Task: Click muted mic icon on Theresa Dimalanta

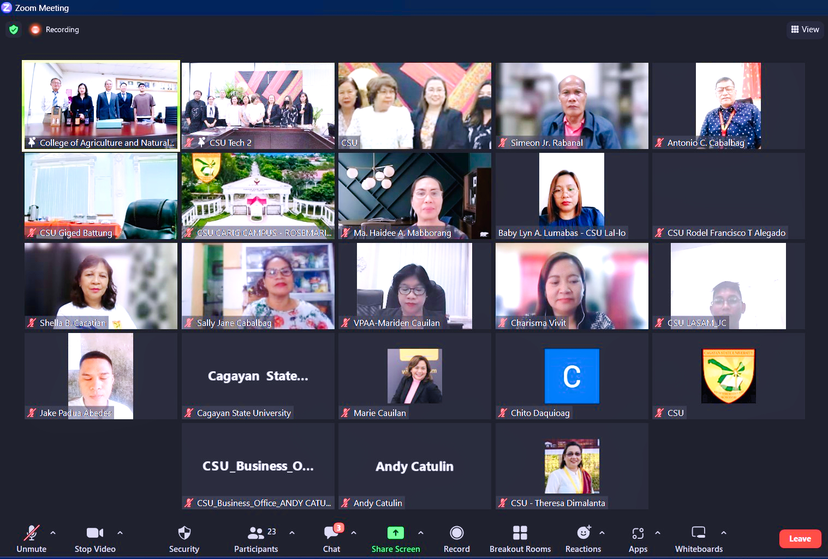Action: 503,503
